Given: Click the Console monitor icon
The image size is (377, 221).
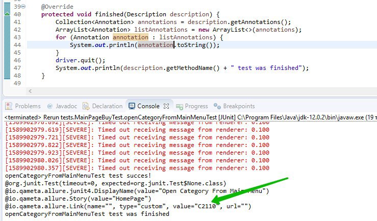Looking at the screenshot, I should pos(132,106).
